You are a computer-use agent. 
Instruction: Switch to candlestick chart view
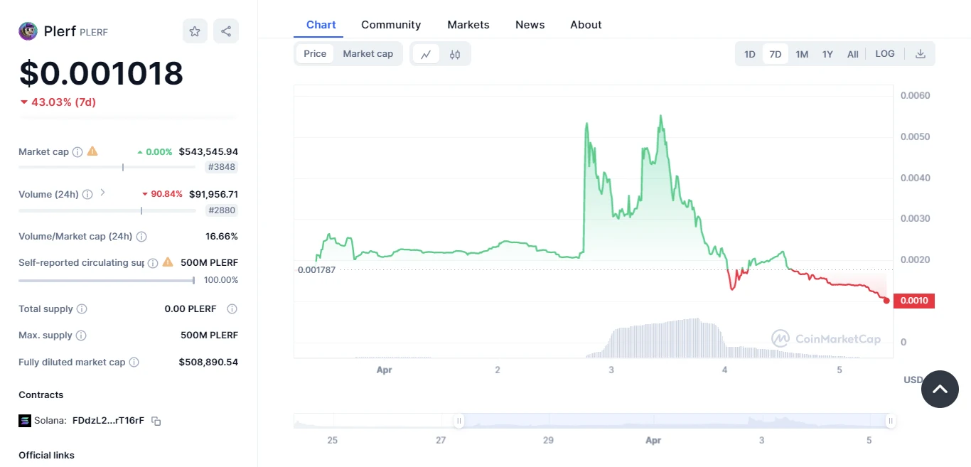coord(455,54)
